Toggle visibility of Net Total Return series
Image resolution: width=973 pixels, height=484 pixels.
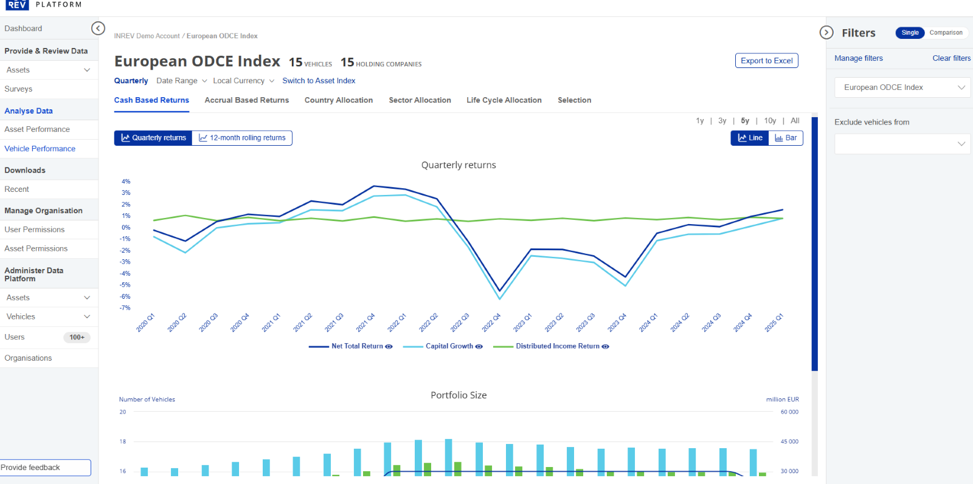(389, 346)
